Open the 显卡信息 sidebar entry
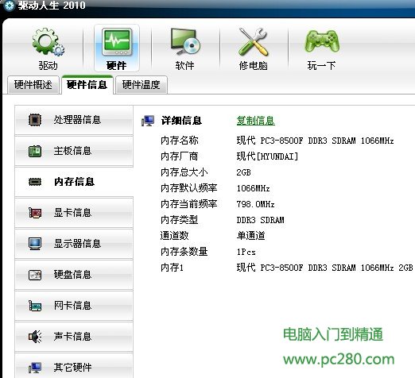Image resolution: width=415 pixels, height=378 pixels. pos(74,213)
